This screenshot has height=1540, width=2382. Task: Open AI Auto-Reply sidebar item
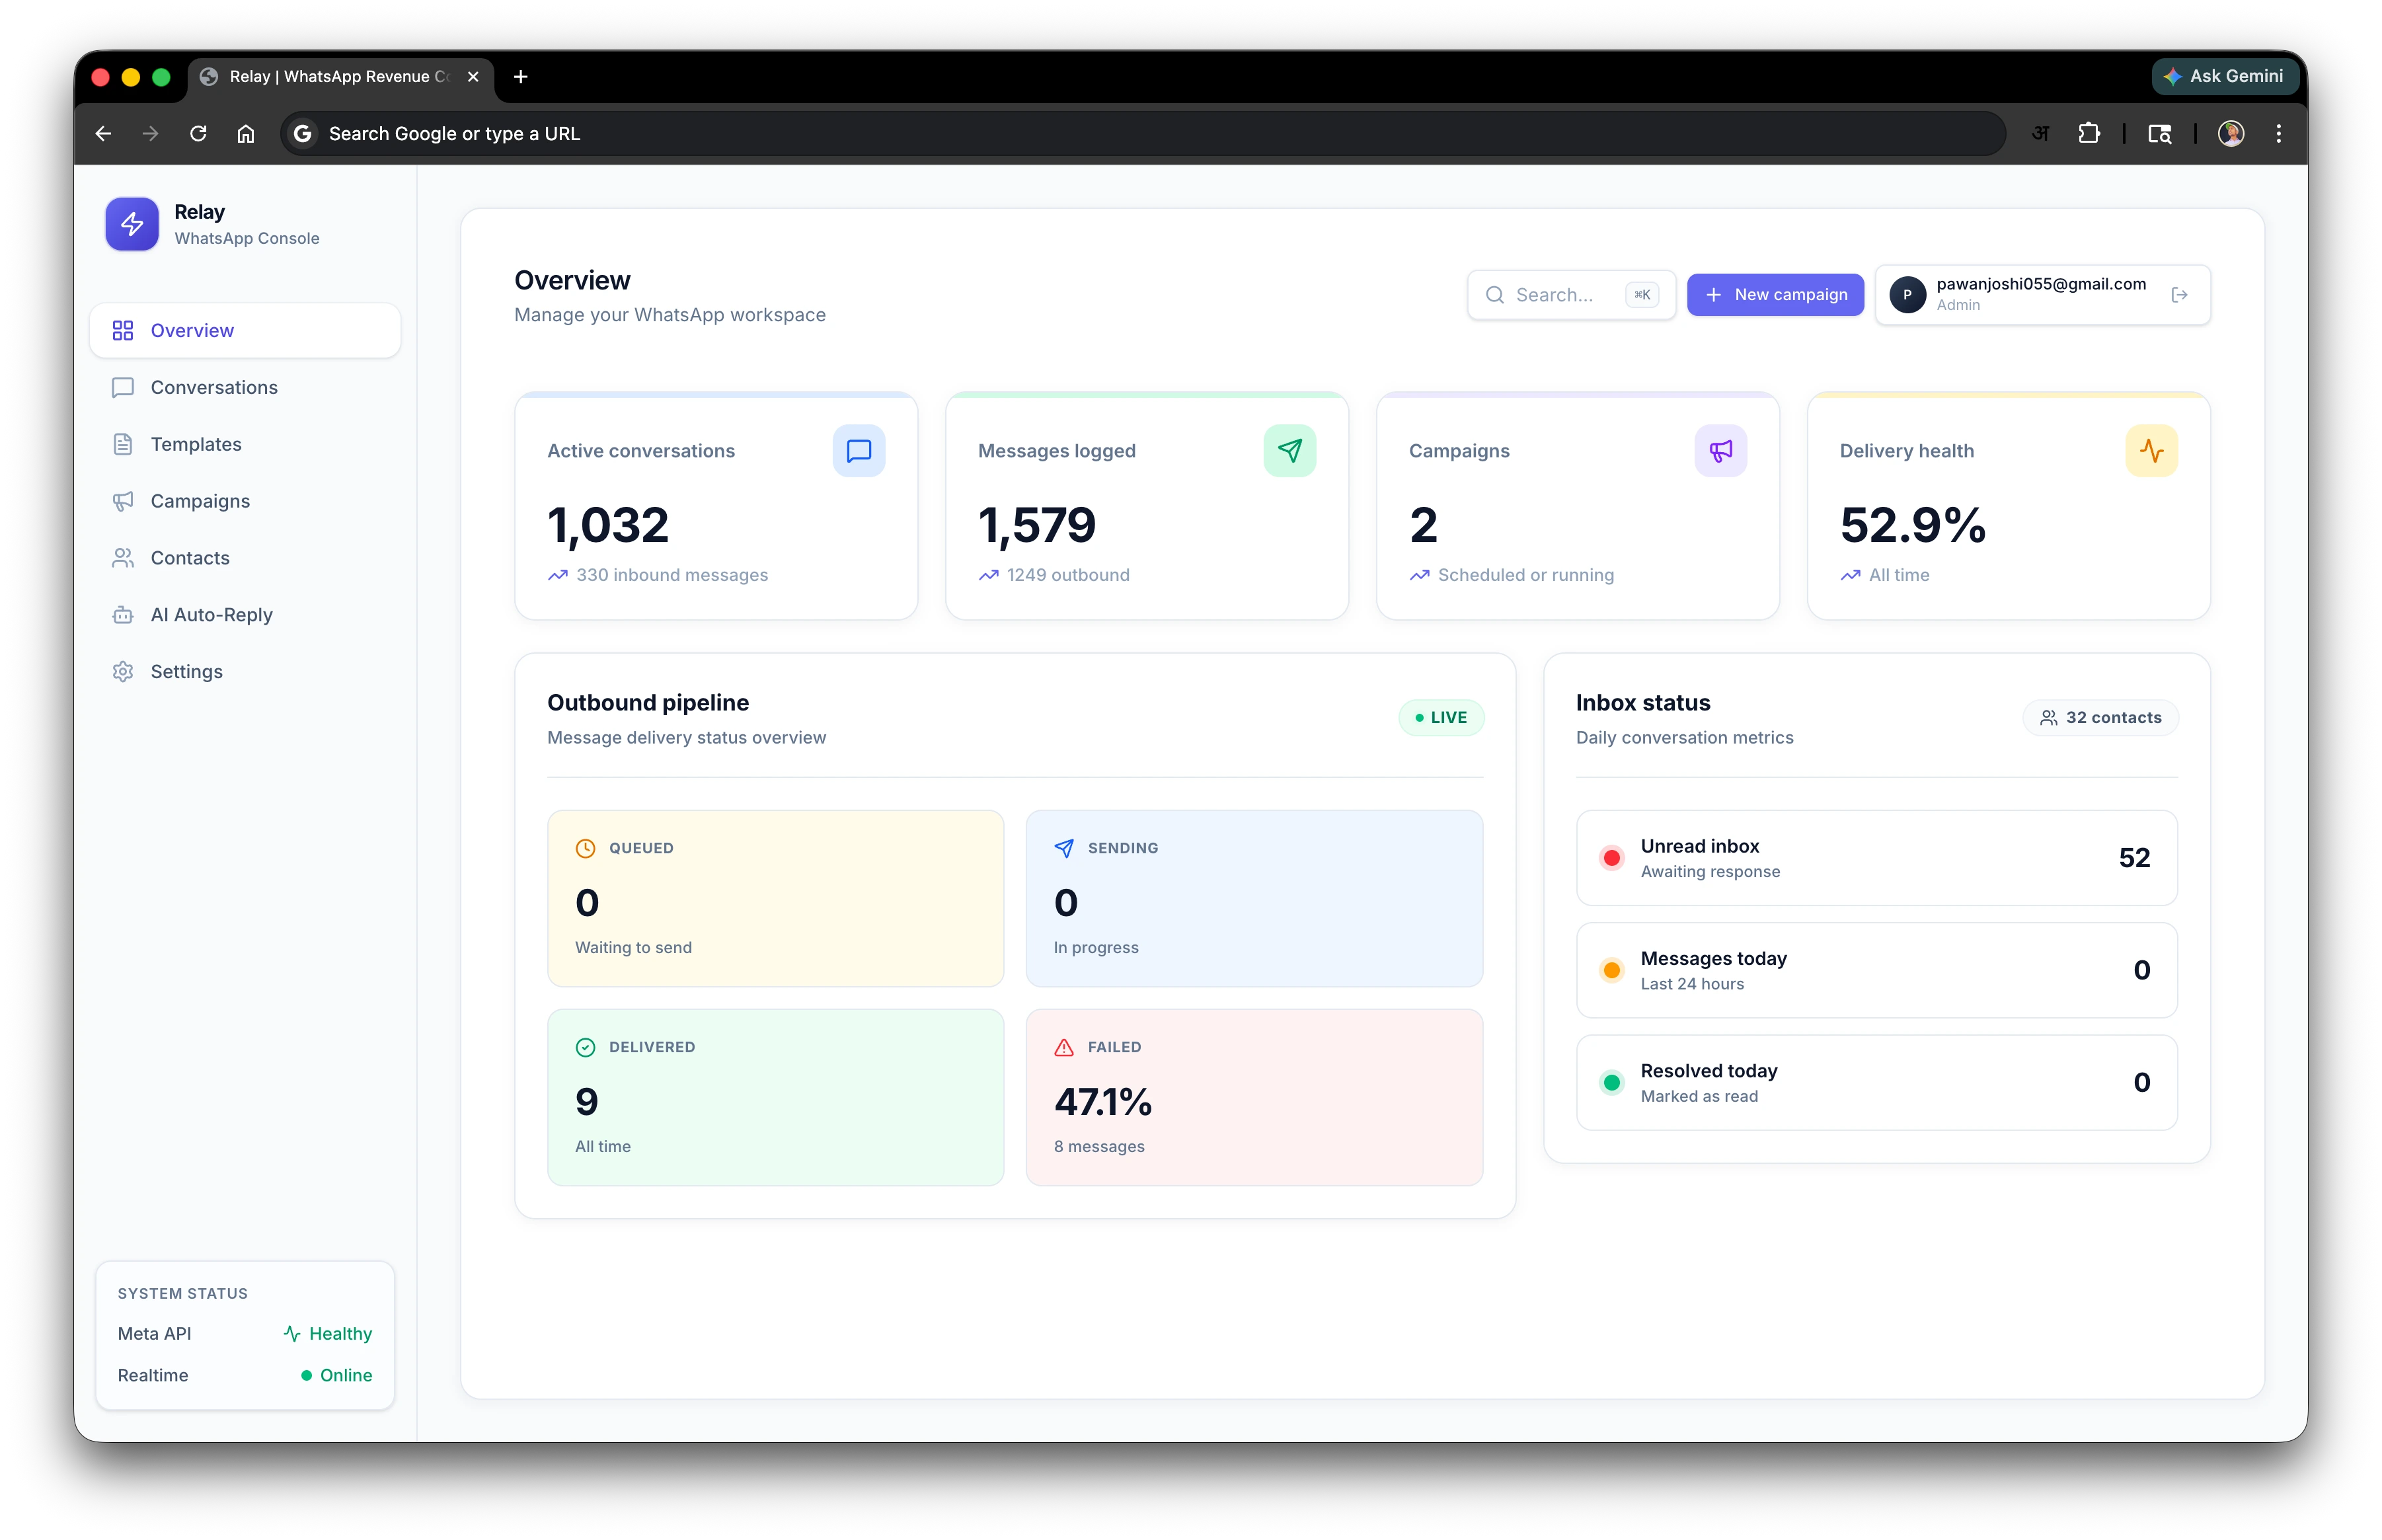[x=211, y=615]
